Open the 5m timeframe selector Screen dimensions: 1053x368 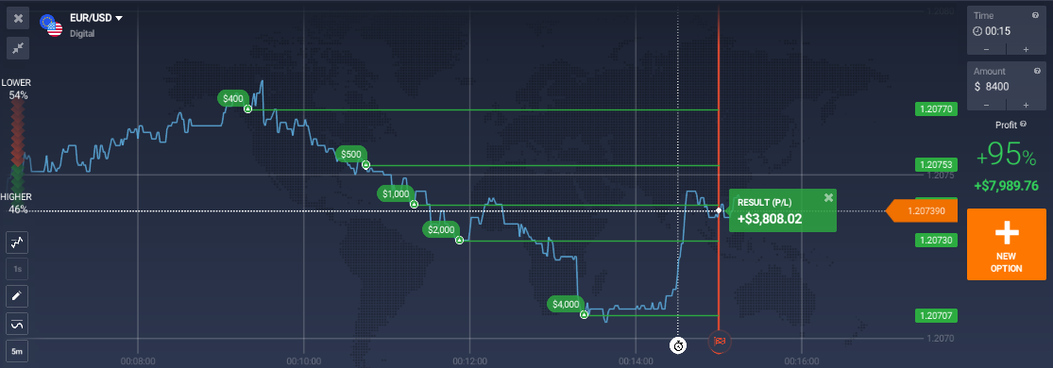[18, 351]
